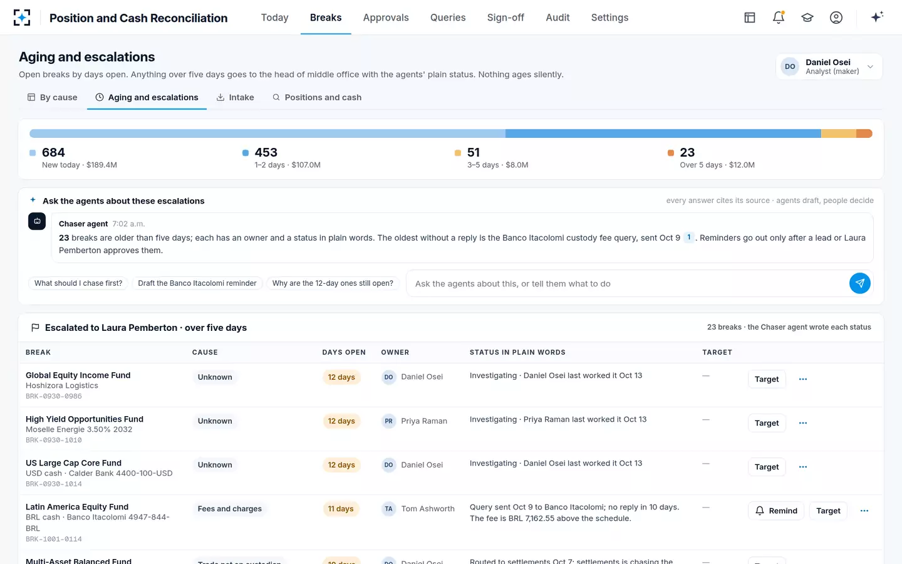Click the 1–2 days segment of aging bar
The height and width of the screenshot is (564, 902).
[663, 133]
